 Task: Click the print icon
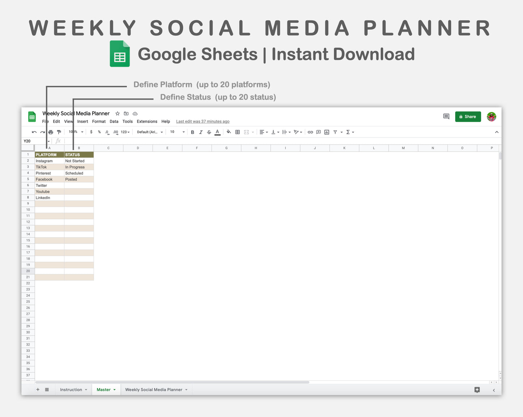click(51, 132)
